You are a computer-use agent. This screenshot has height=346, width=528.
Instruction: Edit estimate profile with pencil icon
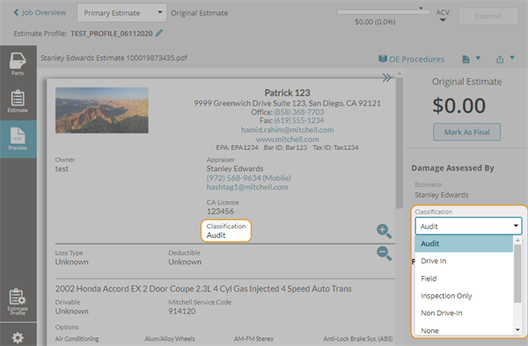pyautogui.click(x=159, y=32)
